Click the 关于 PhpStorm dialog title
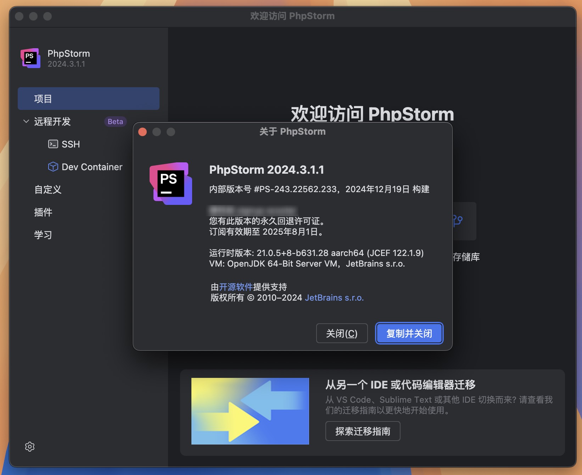The image size is (582, 475). point(292,132)
